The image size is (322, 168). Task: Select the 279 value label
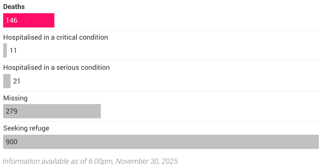[x=12, y=111]
